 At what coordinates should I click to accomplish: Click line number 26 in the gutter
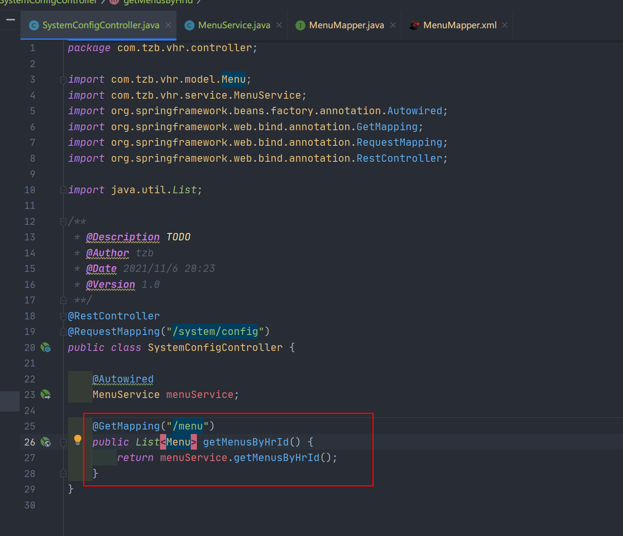coord(30,442)
